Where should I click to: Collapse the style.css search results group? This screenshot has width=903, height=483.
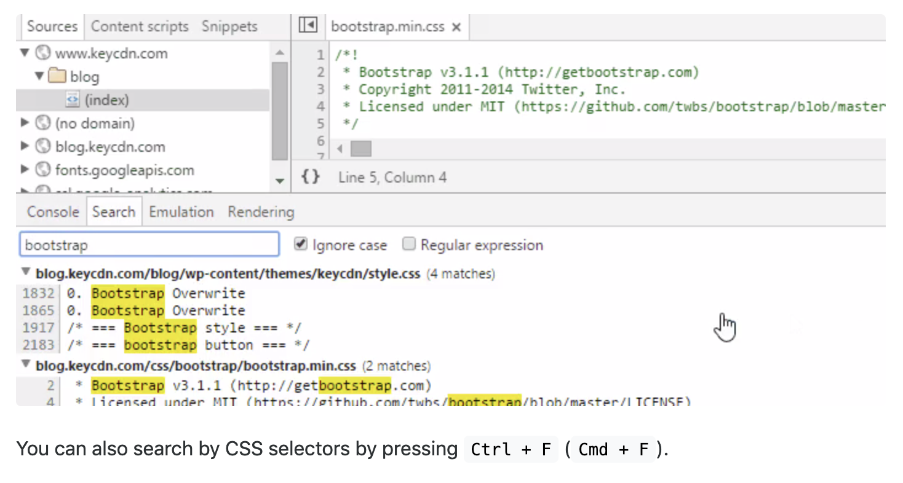[x=26, y=272]
